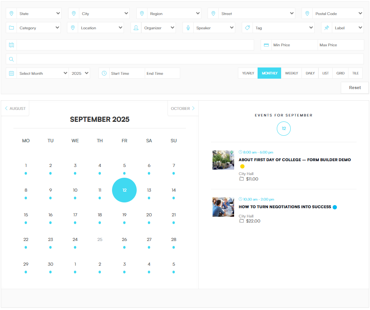The height and width of the screenshot is (310, 370).
Task: Expand the Select Month dropdown
Action: coord(43,73)
